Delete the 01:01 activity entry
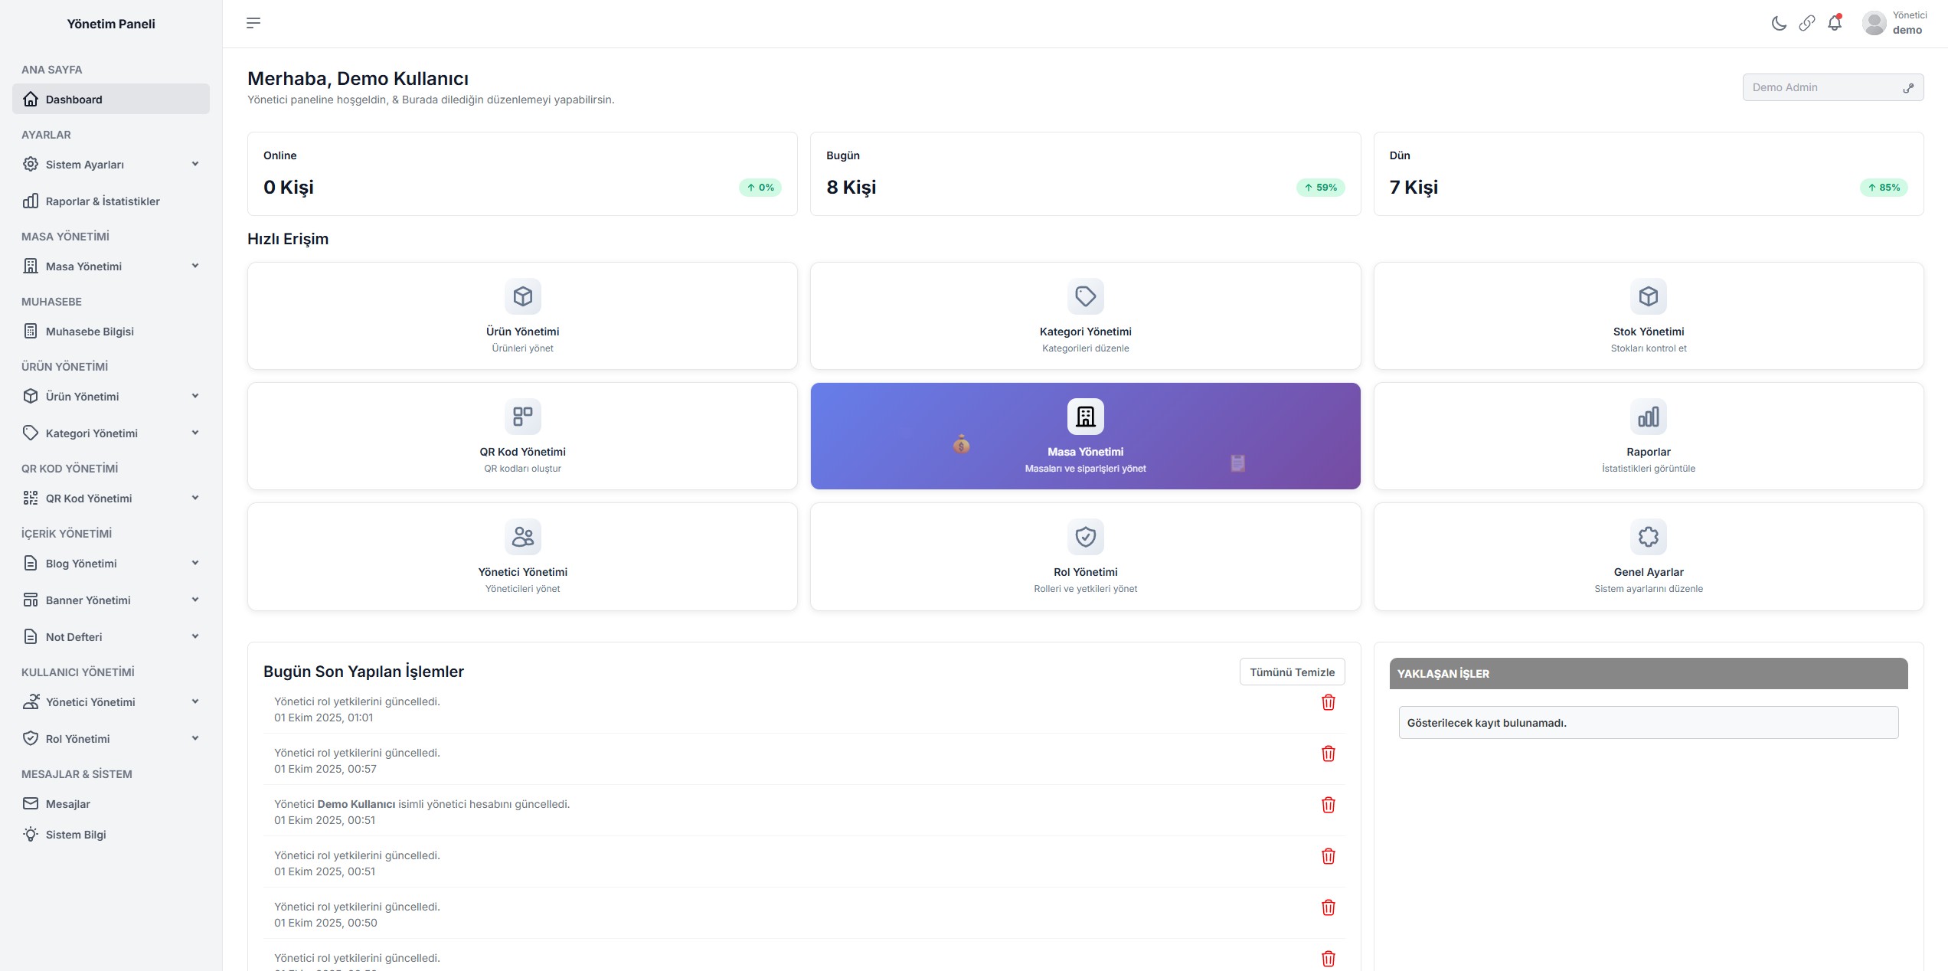The image size is (1948, 971). click(x=1328, y=702)
